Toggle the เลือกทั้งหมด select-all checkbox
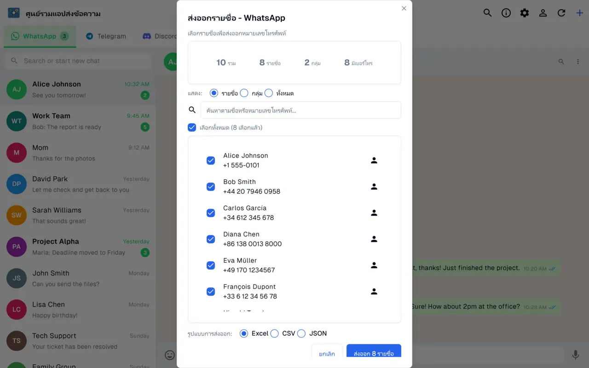The height and width of the screenshot is (368, 589). point(192,127)
